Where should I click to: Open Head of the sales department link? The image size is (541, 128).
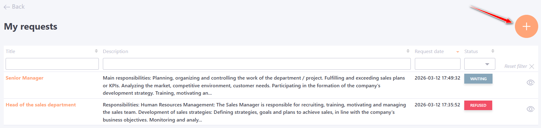click(x=41, y=105)
